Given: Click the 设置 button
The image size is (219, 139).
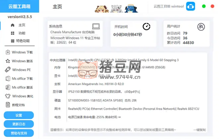Looking at the screenshot, I should (x=19, y=115).
